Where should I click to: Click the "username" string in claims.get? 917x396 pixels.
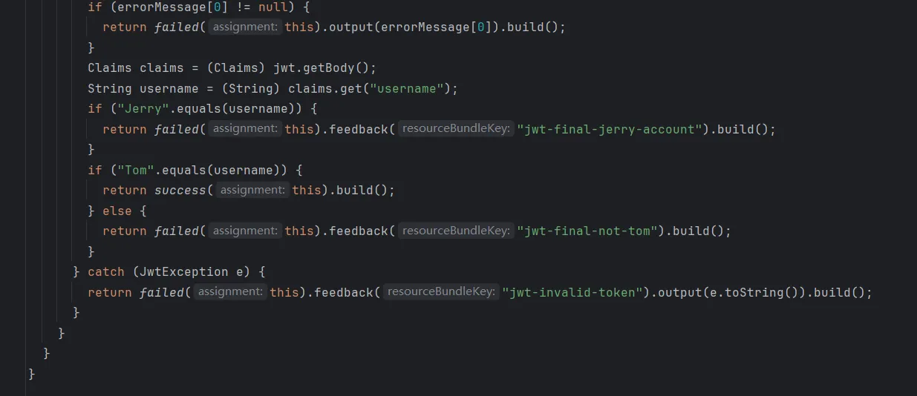point(407,88)
